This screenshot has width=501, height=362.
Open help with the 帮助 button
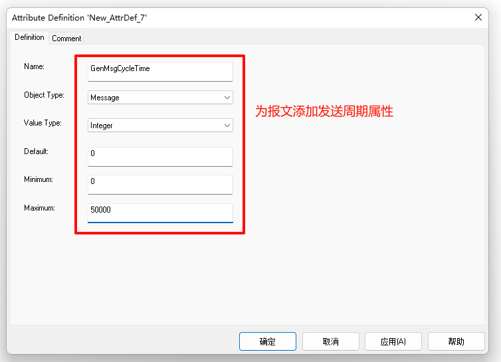456,341
